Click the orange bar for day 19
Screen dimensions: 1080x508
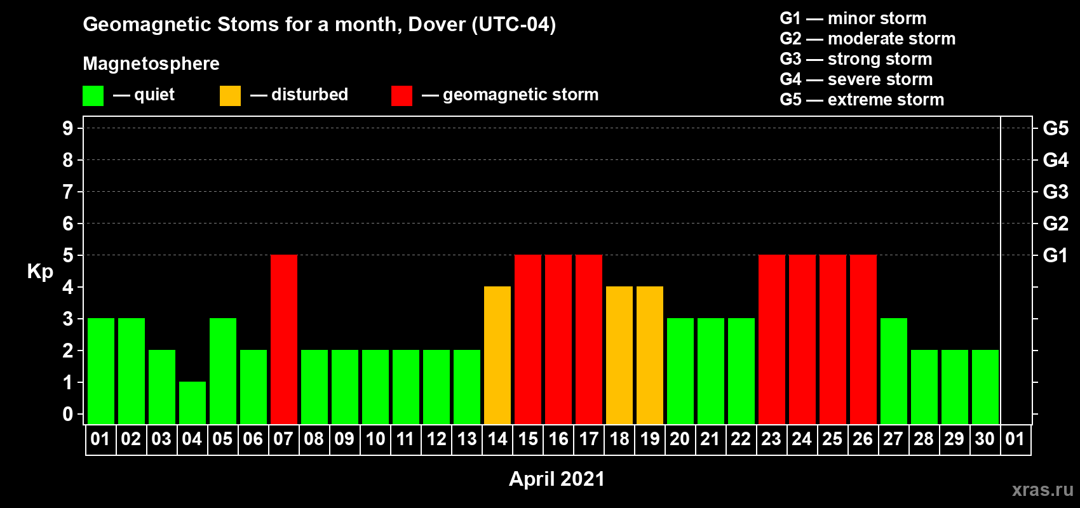(650, 356)
